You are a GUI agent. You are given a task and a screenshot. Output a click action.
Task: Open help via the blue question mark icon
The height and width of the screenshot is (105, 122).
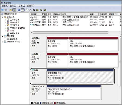[x=19, y=10]
